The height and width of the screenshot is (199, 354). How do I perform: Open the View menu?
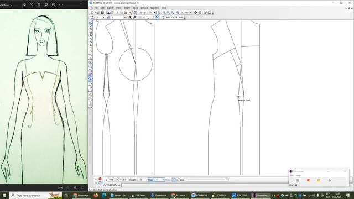118,8
